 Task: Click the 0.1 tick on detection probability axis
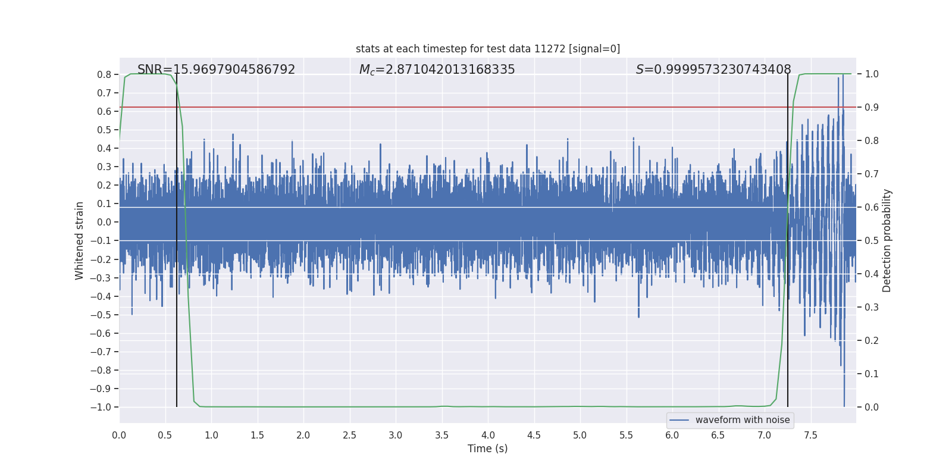[x=872, y=374]
